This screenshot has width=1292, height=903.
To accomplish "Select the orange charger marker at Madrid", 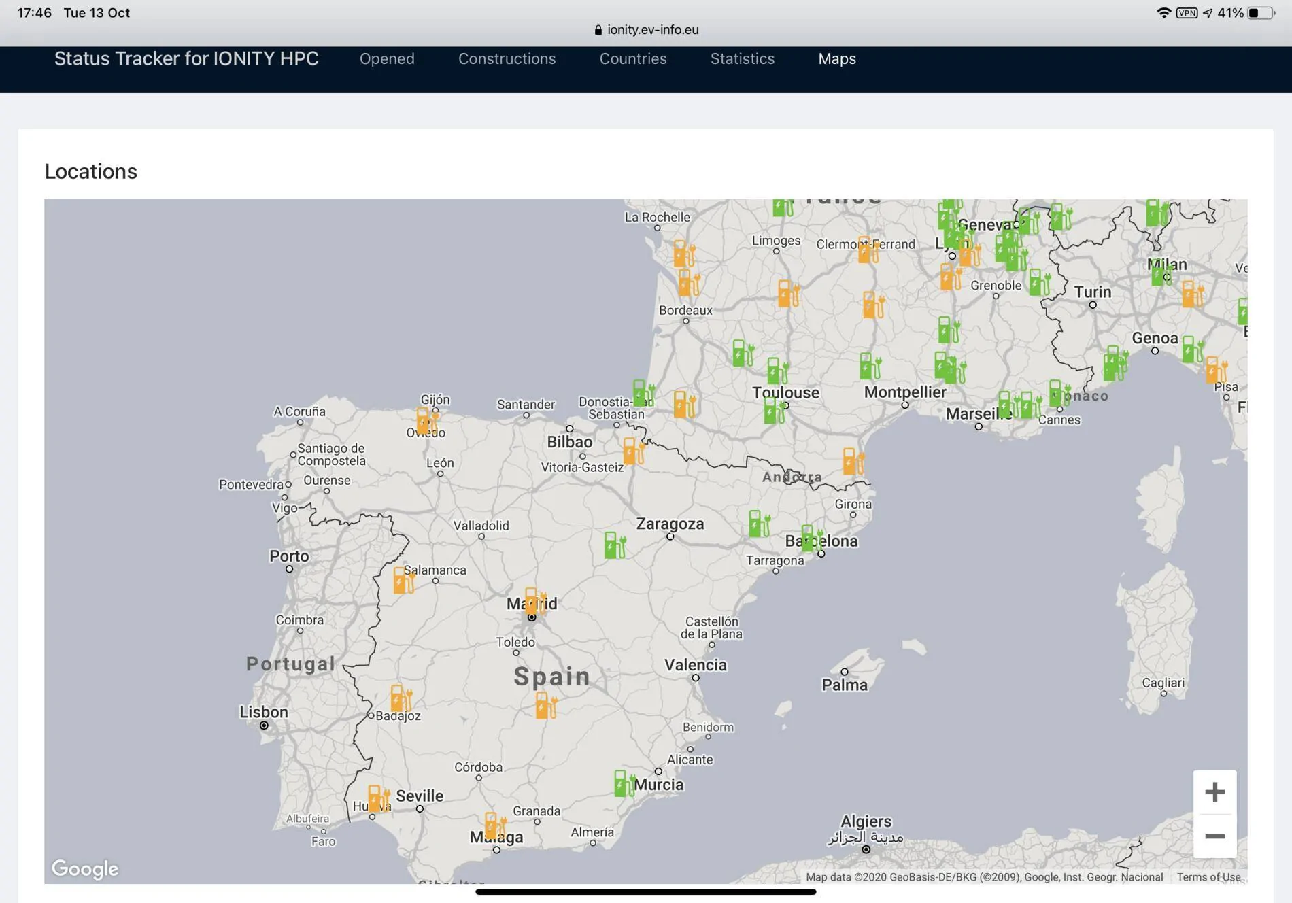I will (535, 601).
